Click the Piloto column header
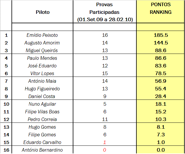Viewport: 185px width, 154px height. pyautogui.click(x=42, y=12)
